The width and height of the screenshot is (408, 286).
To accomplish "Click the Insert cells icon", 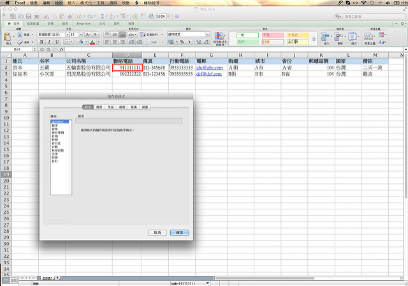I will tap(325, 36).
